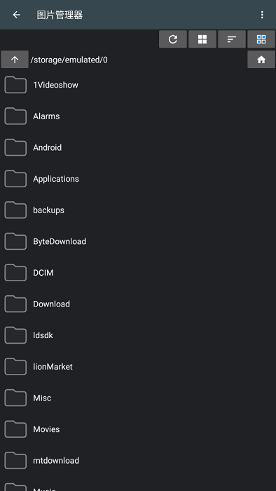Open the ldsdk folder
This screenshot has height=491, width=276.
(138, 335)
